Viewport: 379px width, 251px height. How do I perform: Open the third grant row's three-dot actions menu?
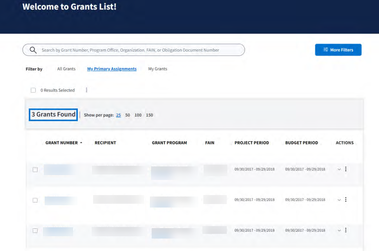point(346,230)
